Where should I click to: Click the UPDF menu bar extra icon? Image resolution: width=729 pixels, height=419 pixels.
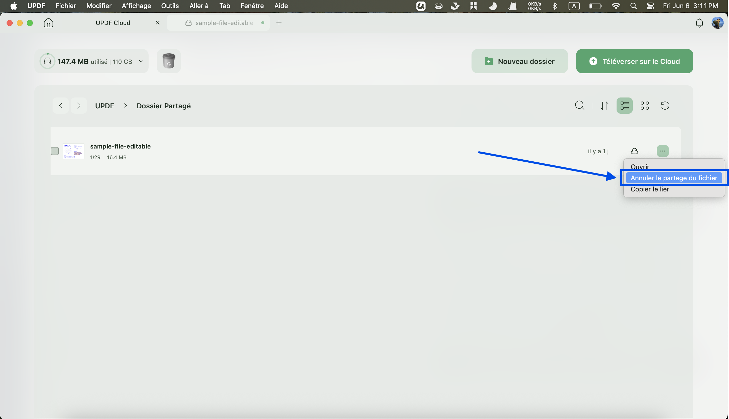421,6
